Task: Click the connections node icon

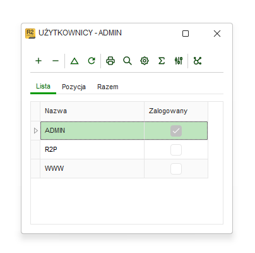Action: point(198,61)
